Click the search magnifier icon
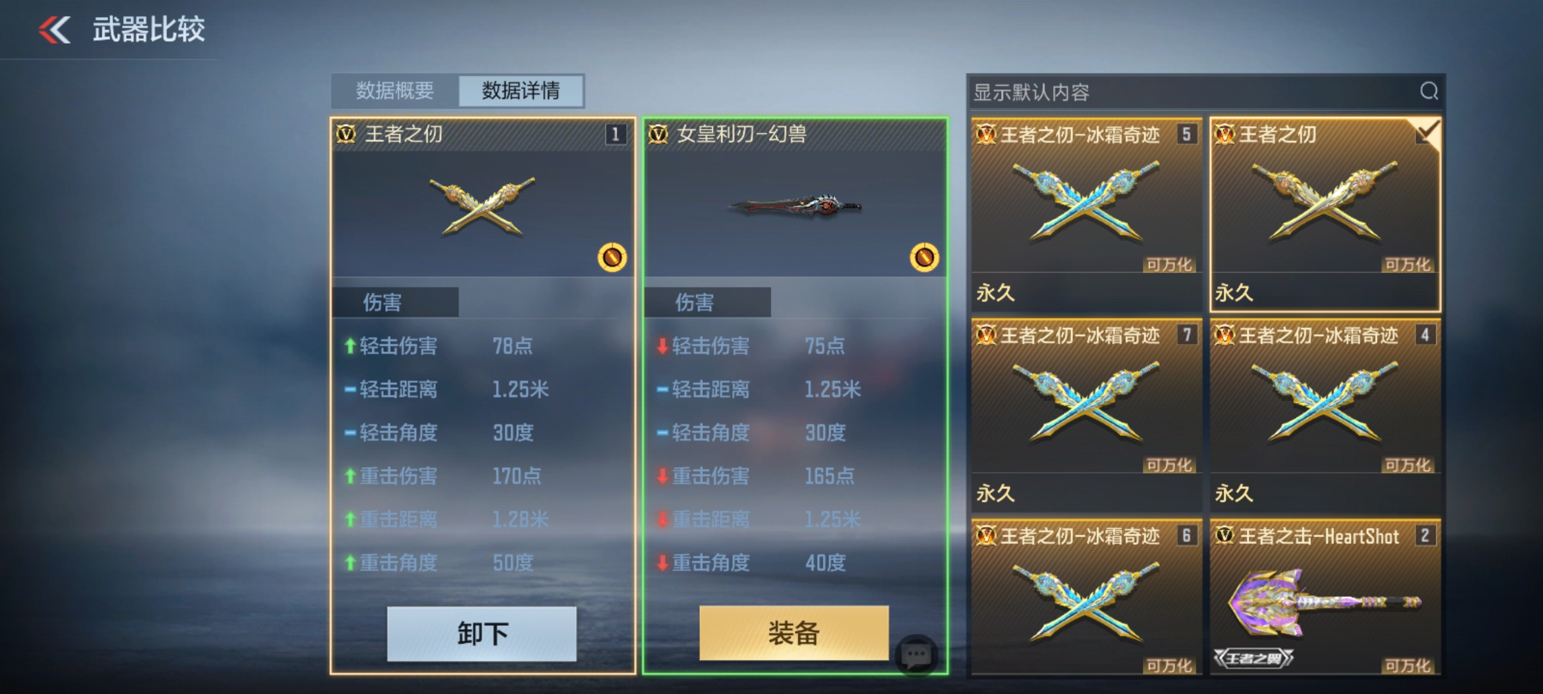 [x=1429, y=91]
